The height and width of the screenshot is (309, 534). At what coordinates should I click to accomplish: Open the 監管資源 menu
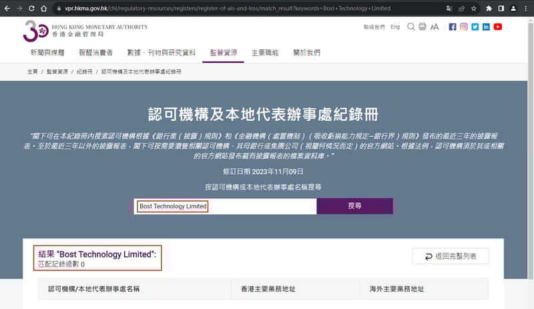[x=224, y=53]
